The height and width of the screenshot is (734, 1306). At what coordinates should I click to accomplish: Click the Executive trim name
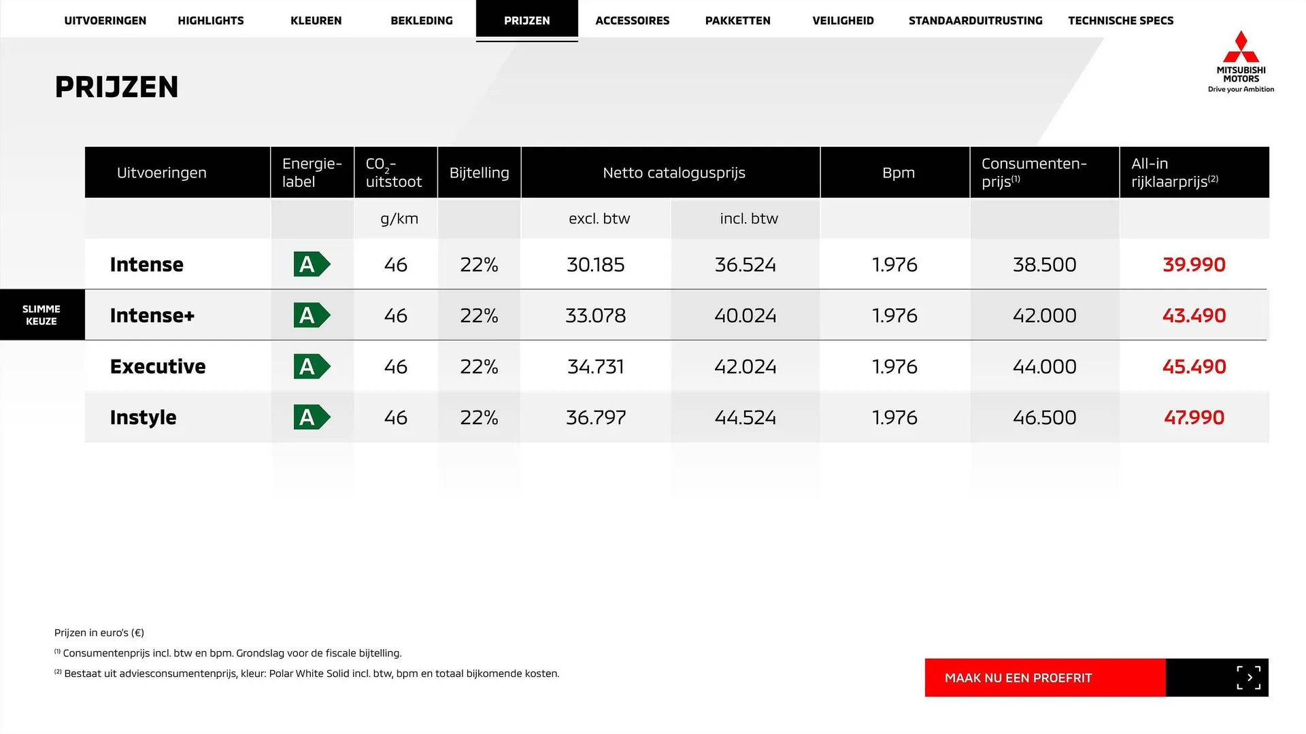[158, 366]
